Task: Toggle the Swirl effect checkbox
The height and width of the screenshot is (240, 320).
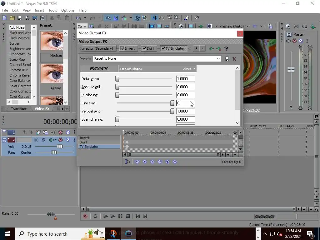Action: [144, 48]
